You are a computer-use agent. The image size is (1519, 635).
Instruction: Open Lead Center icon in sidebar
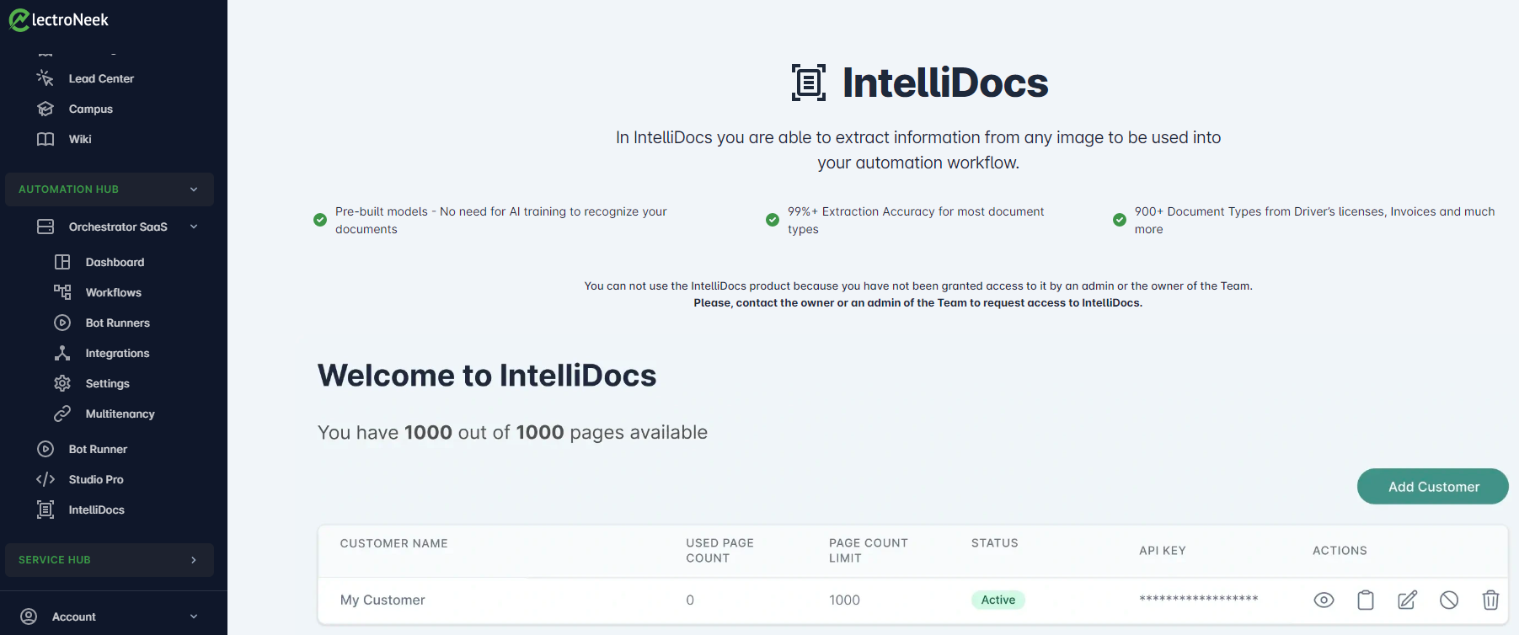pyautogui.click(x=45, y=78)
